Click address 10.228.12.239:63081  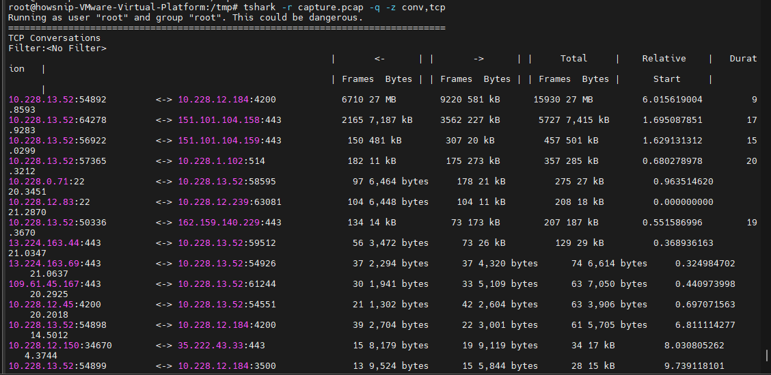pos(230,202)
